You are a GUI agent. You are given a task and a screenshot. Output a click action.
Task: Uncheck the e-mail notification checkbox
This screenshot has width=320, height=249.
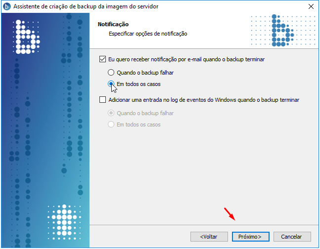102,59
